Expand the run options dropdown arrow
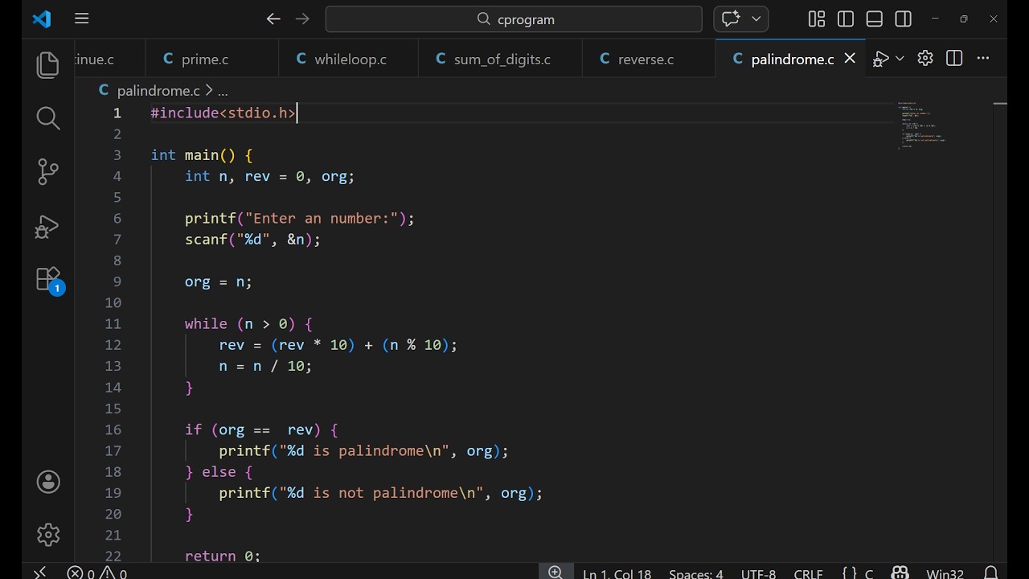 900,59
